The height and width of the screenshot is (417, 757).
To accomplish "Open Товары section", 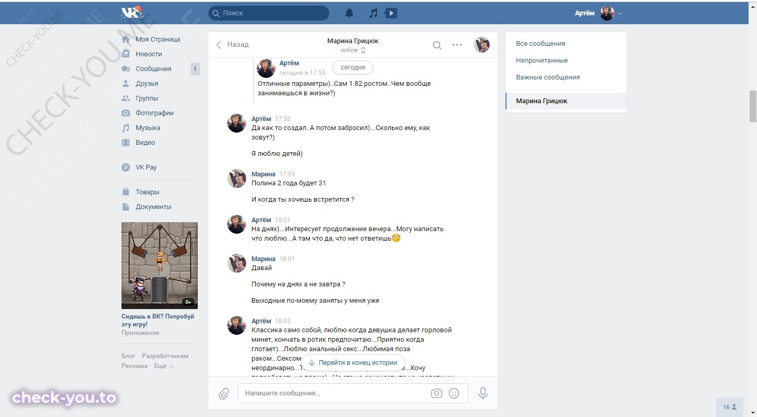I will point(147,192).
